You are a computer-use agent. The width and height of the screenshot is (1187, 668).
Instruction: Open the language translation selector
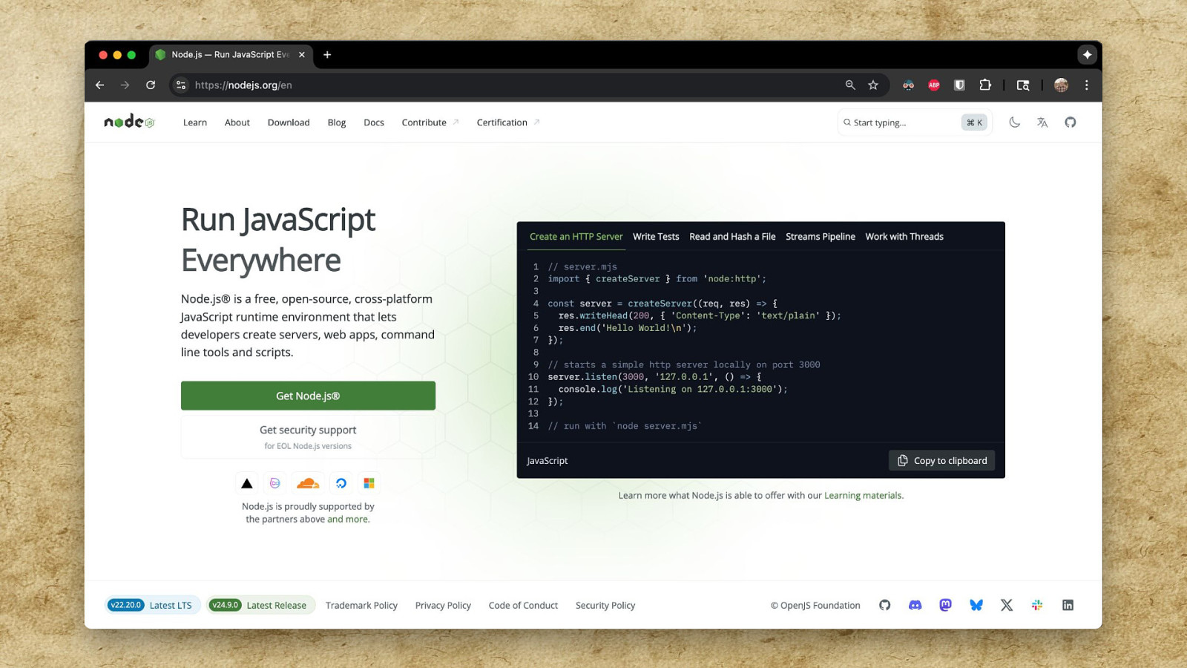tap(1042, 122)
